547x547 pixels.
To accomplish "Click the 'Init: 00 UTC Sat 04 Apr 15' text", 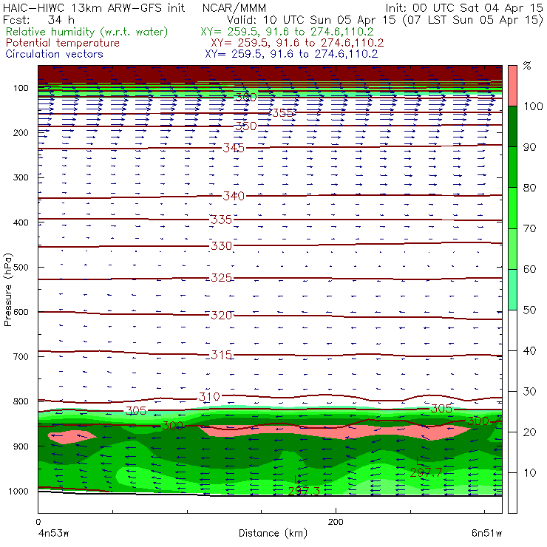I will pyautogui.click(x=464, y=7).
